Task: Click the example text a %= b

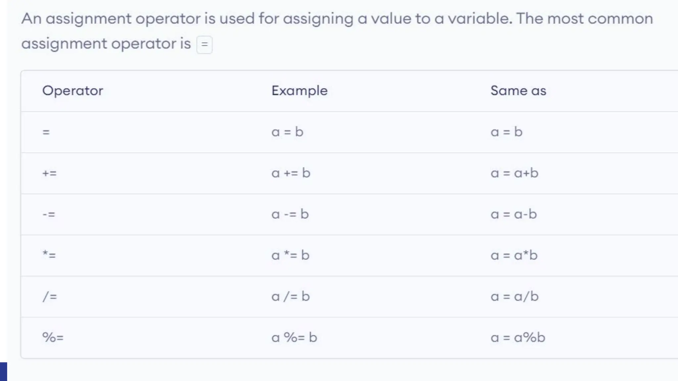Action: [x=294, y=338]
